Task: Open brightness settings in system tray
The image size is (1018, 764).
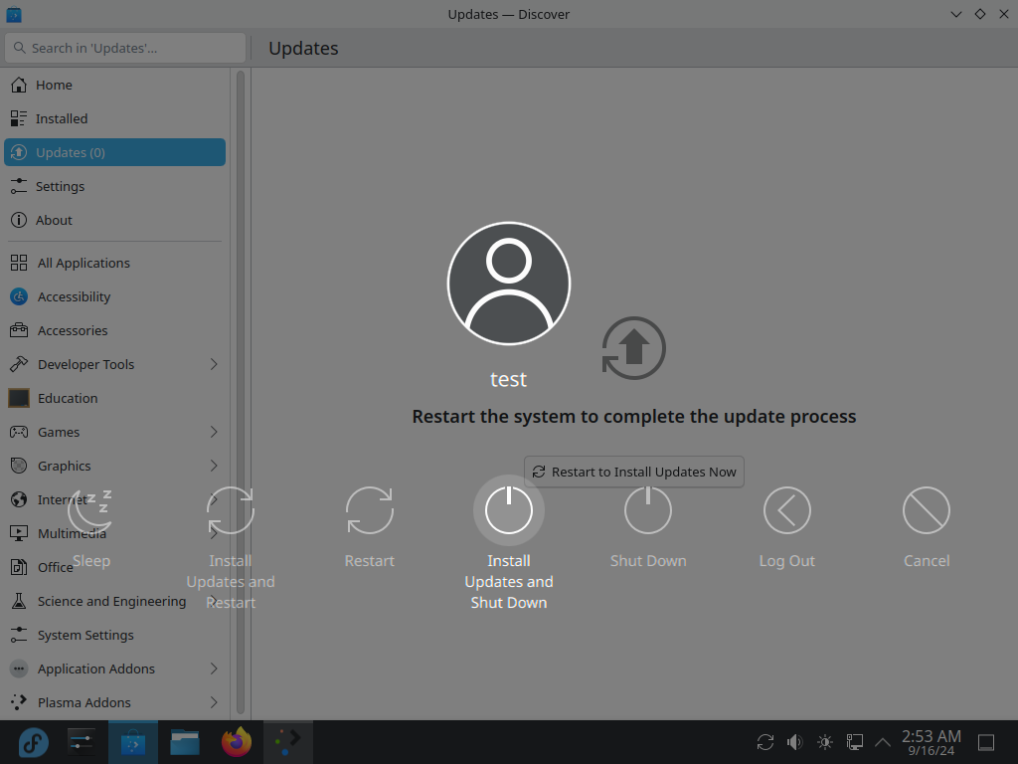Action: click(x=824, y=742)
